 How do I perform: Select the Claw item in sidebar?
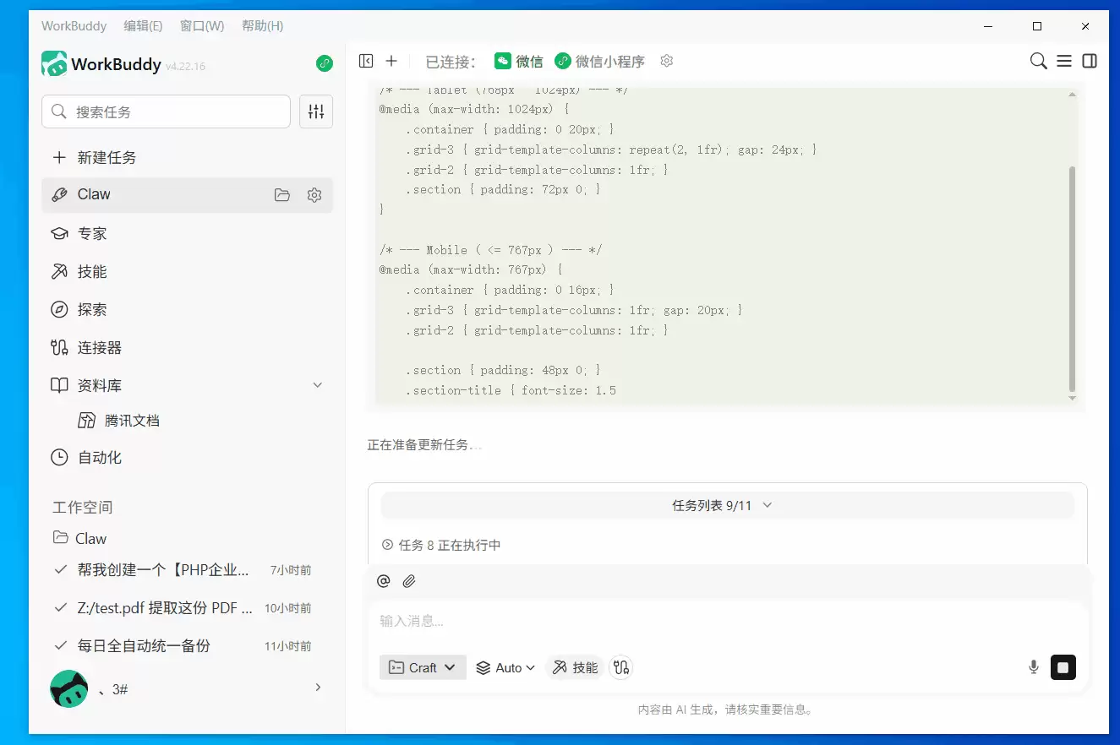pyautogui.click(x=187, y=194)
